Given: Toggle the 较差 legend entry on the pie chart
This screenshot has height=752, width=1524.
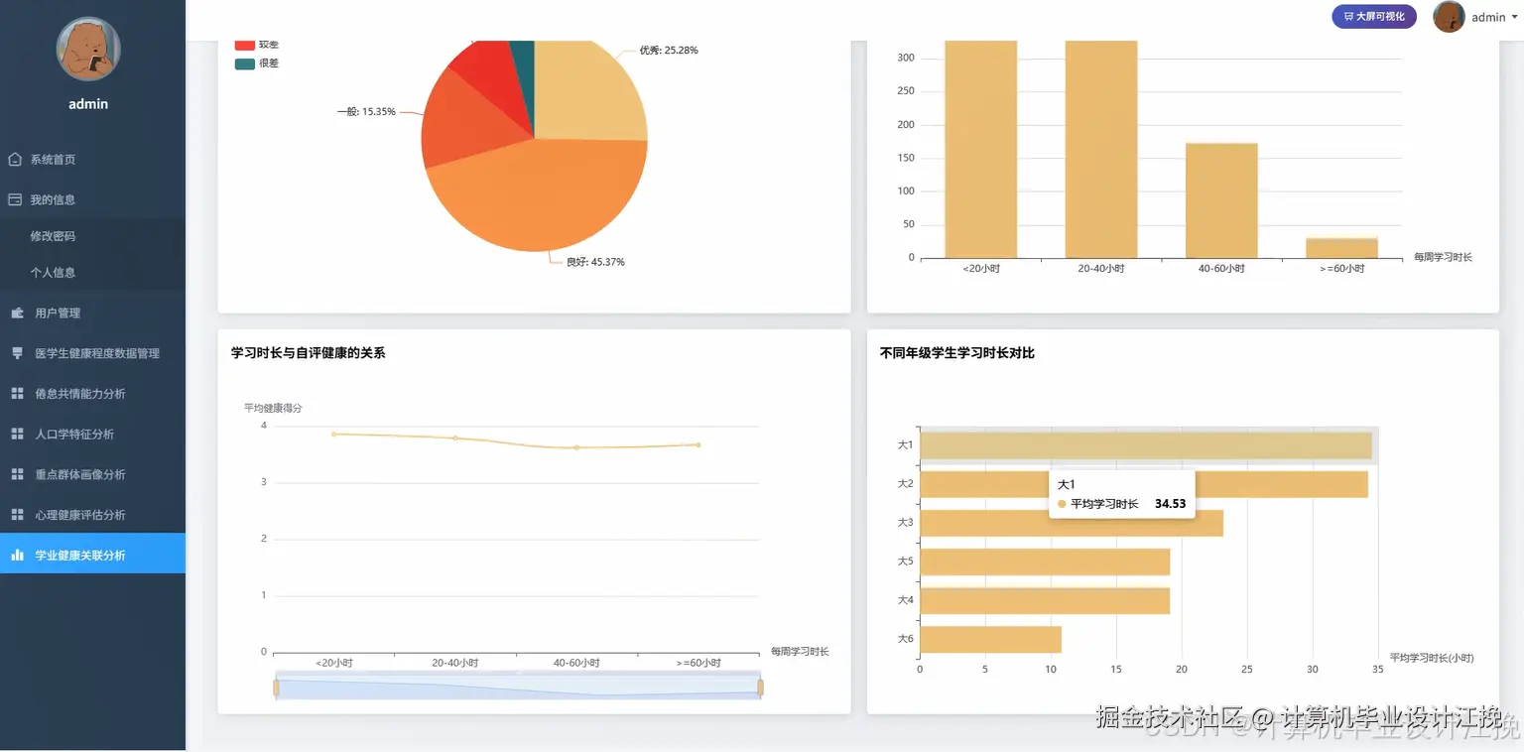Looking at the screenshot, I should pyautogui.click(x=257, y=45).
